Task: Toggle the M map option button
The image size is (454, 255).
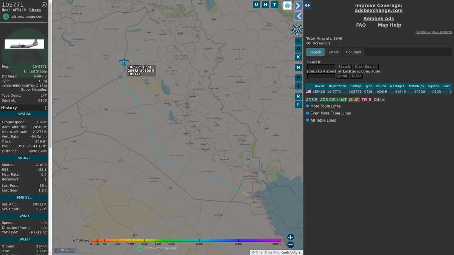Action: [x=298, y=68]
